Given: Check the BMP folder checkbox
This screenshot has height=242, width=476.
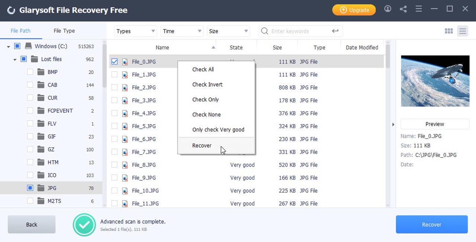Looking at the screenshot, I should [30, 72].
